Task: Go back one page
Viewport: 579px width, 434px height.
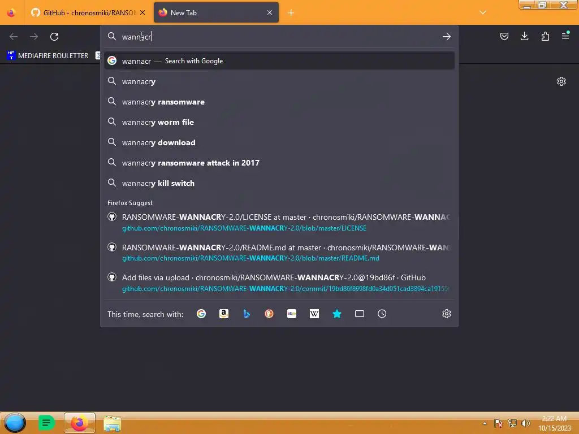Action: pos(14,37)
